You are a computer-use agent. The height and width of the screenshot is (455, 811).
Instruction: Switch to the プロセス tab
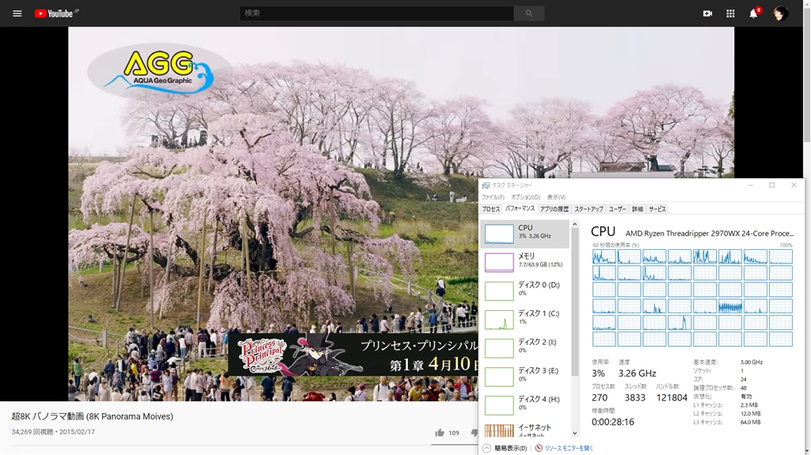(x=491, y=209)
